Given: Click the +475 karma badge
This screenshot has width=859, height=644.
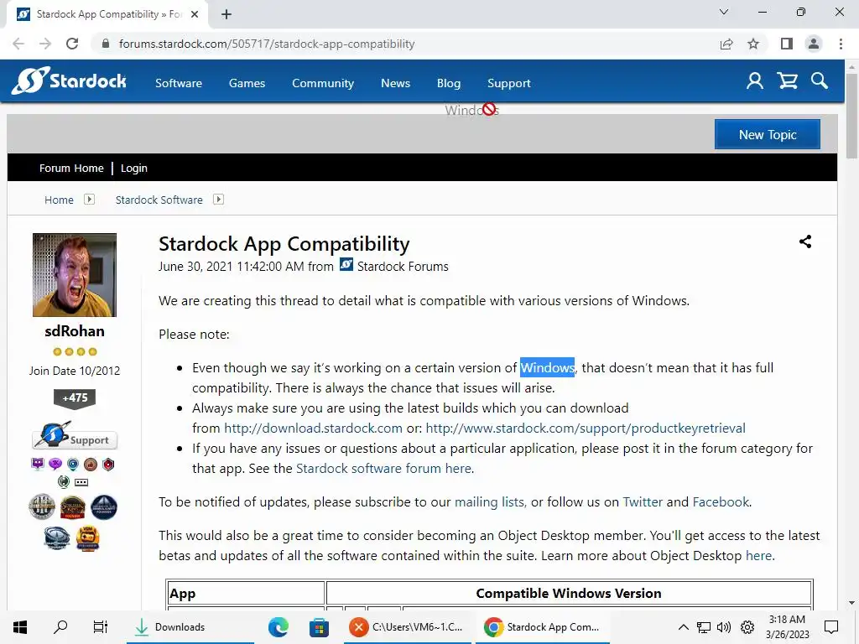Looking at the screenshot, I should pos(75,398).
